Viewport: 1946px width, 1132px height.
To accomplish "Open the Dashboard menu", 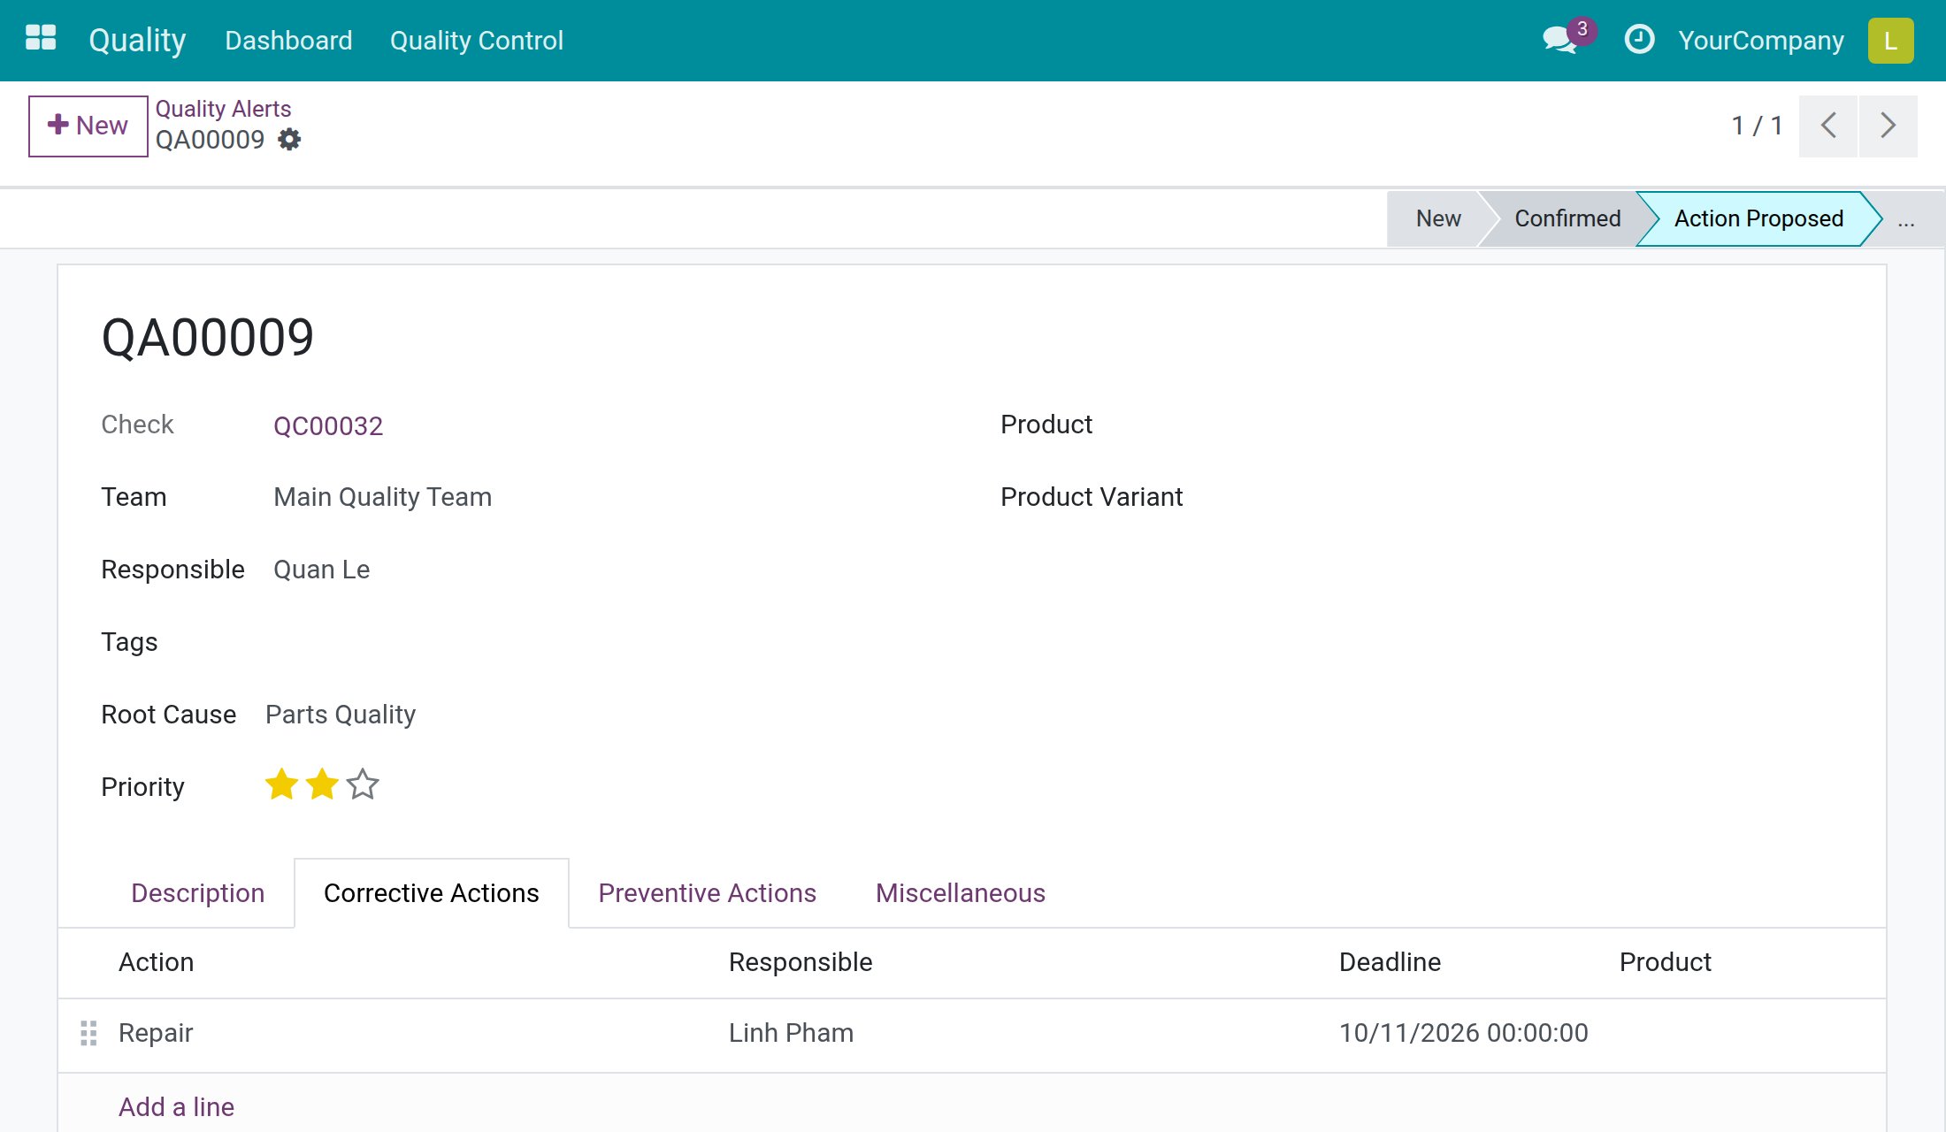I will tap(288, 41).
